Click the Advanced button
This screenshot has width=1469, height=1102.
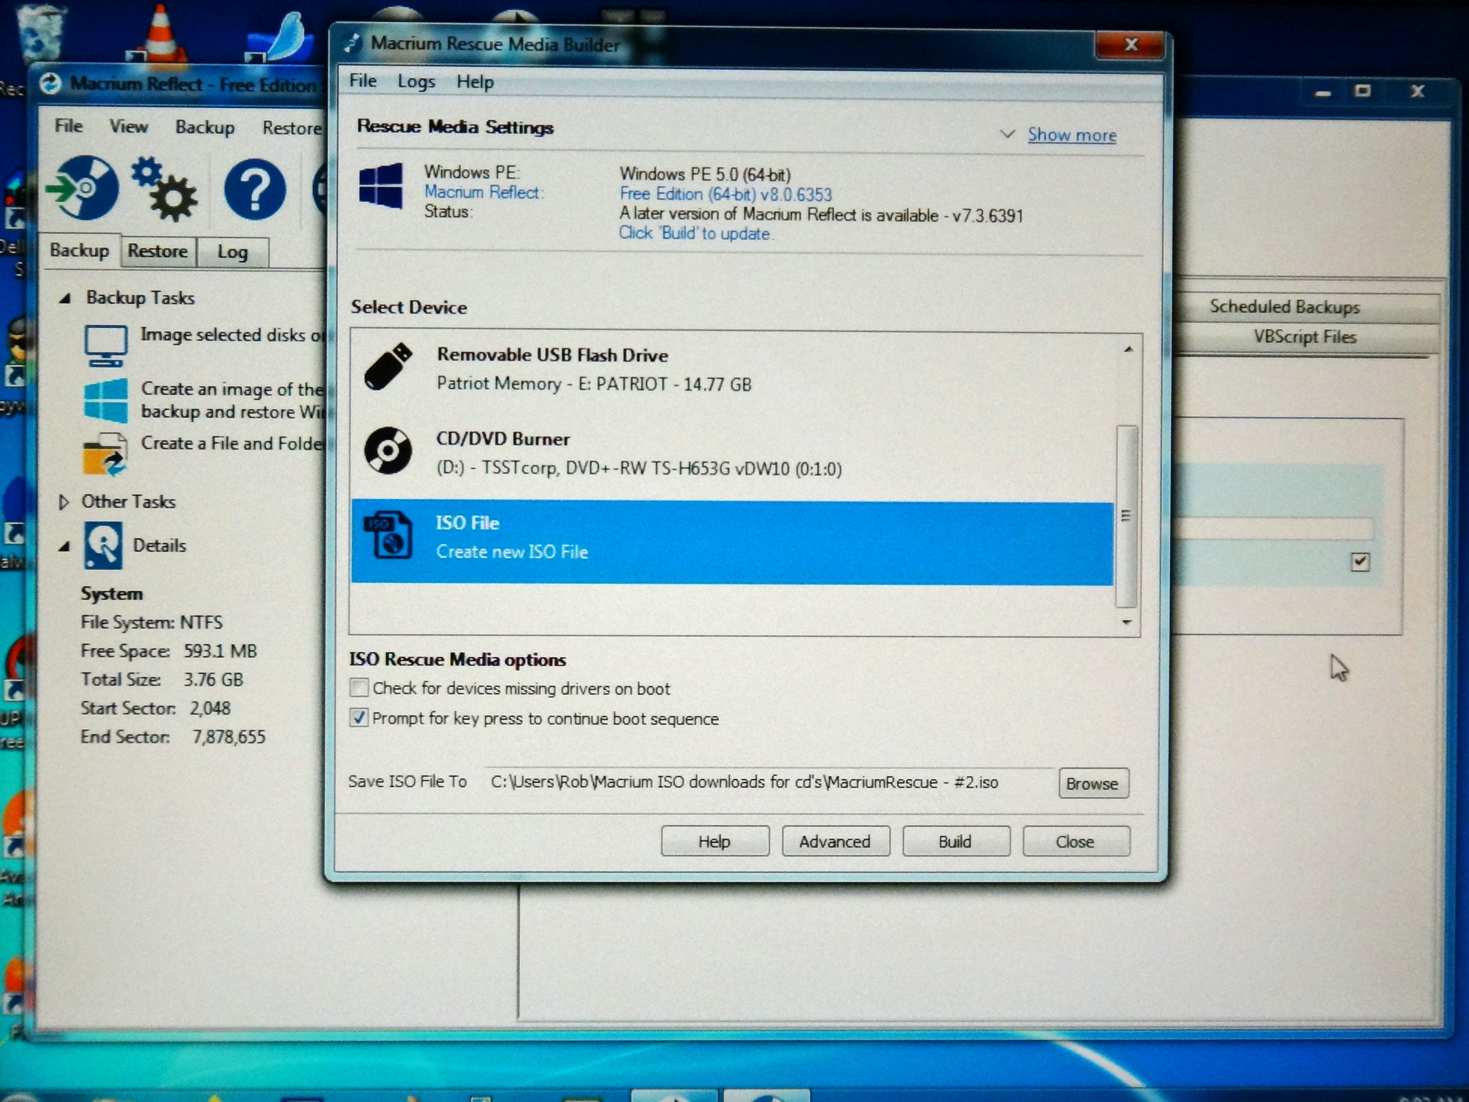pos(835,842)
